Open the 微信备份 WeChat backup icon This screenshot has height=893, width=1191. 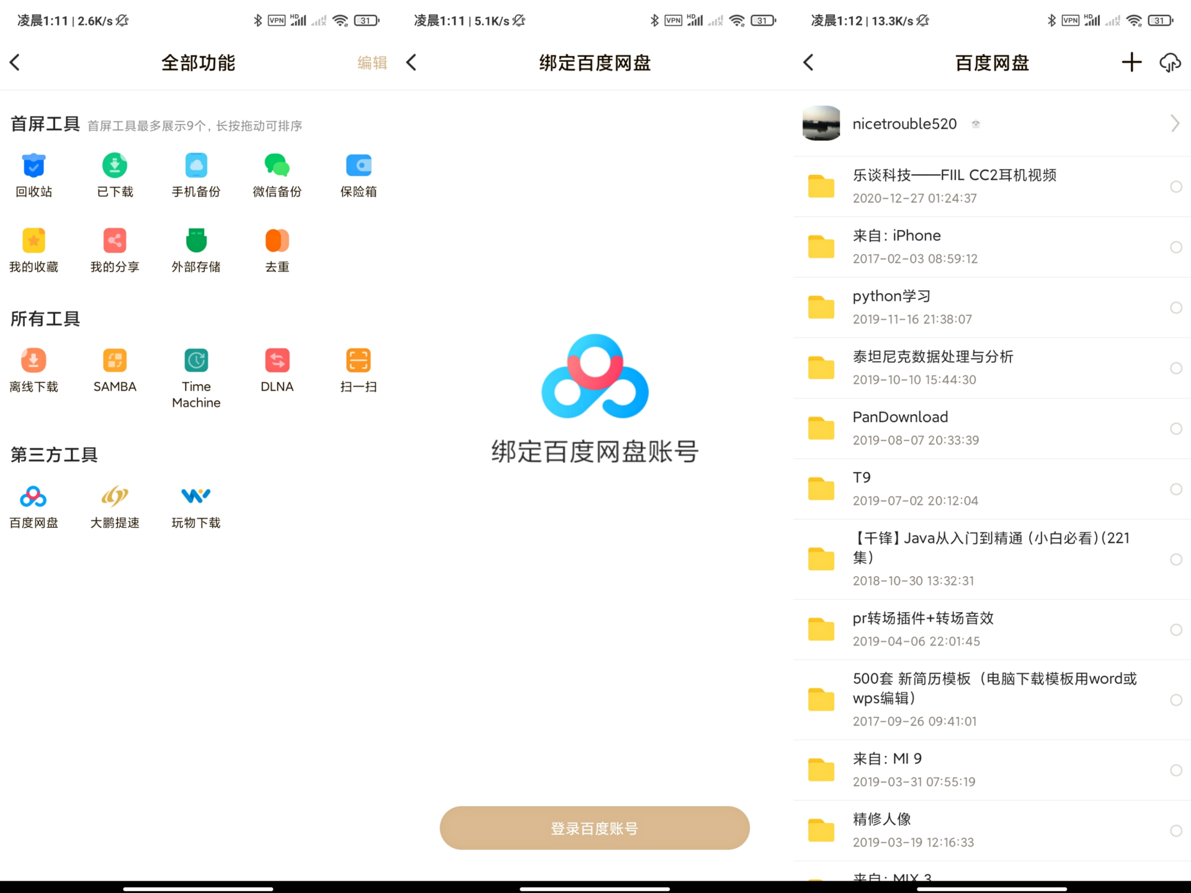point(277,166)
